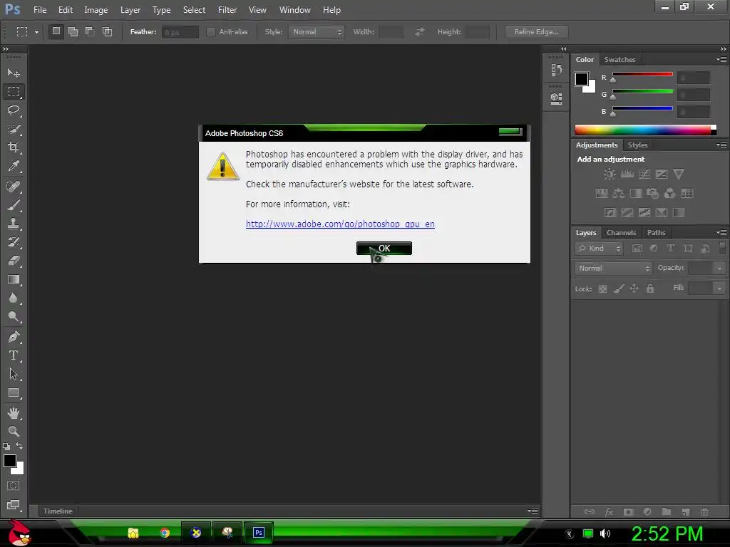
Task: Select the Quick Selection tool
Action: [x=14, y=129]
